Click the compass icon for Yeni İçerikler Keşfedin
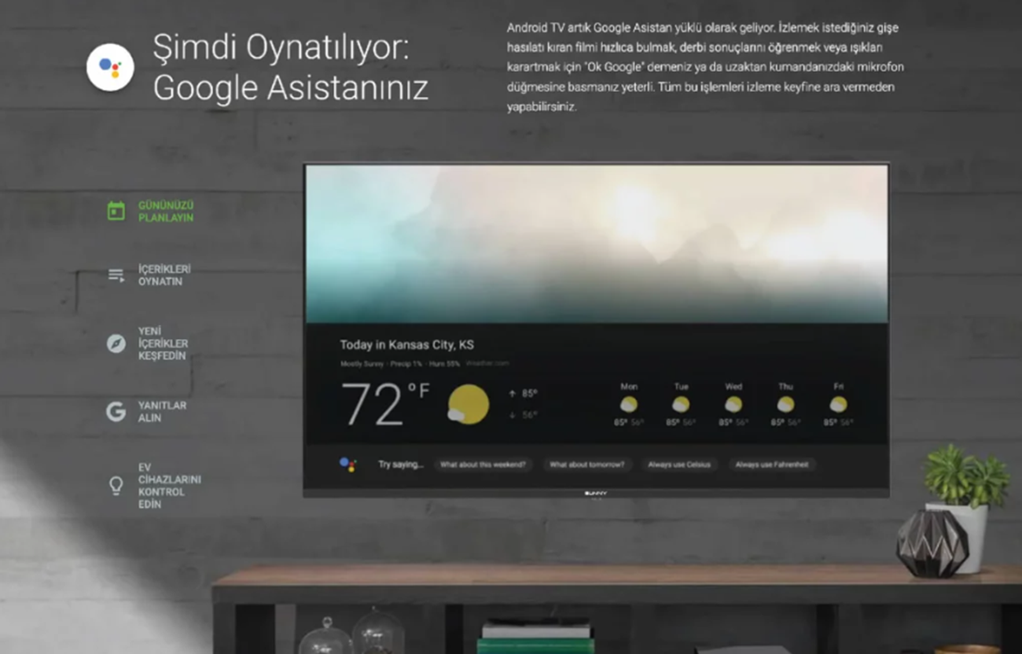This screenshot has width=1022, height=654. click(x=116, y=344)
